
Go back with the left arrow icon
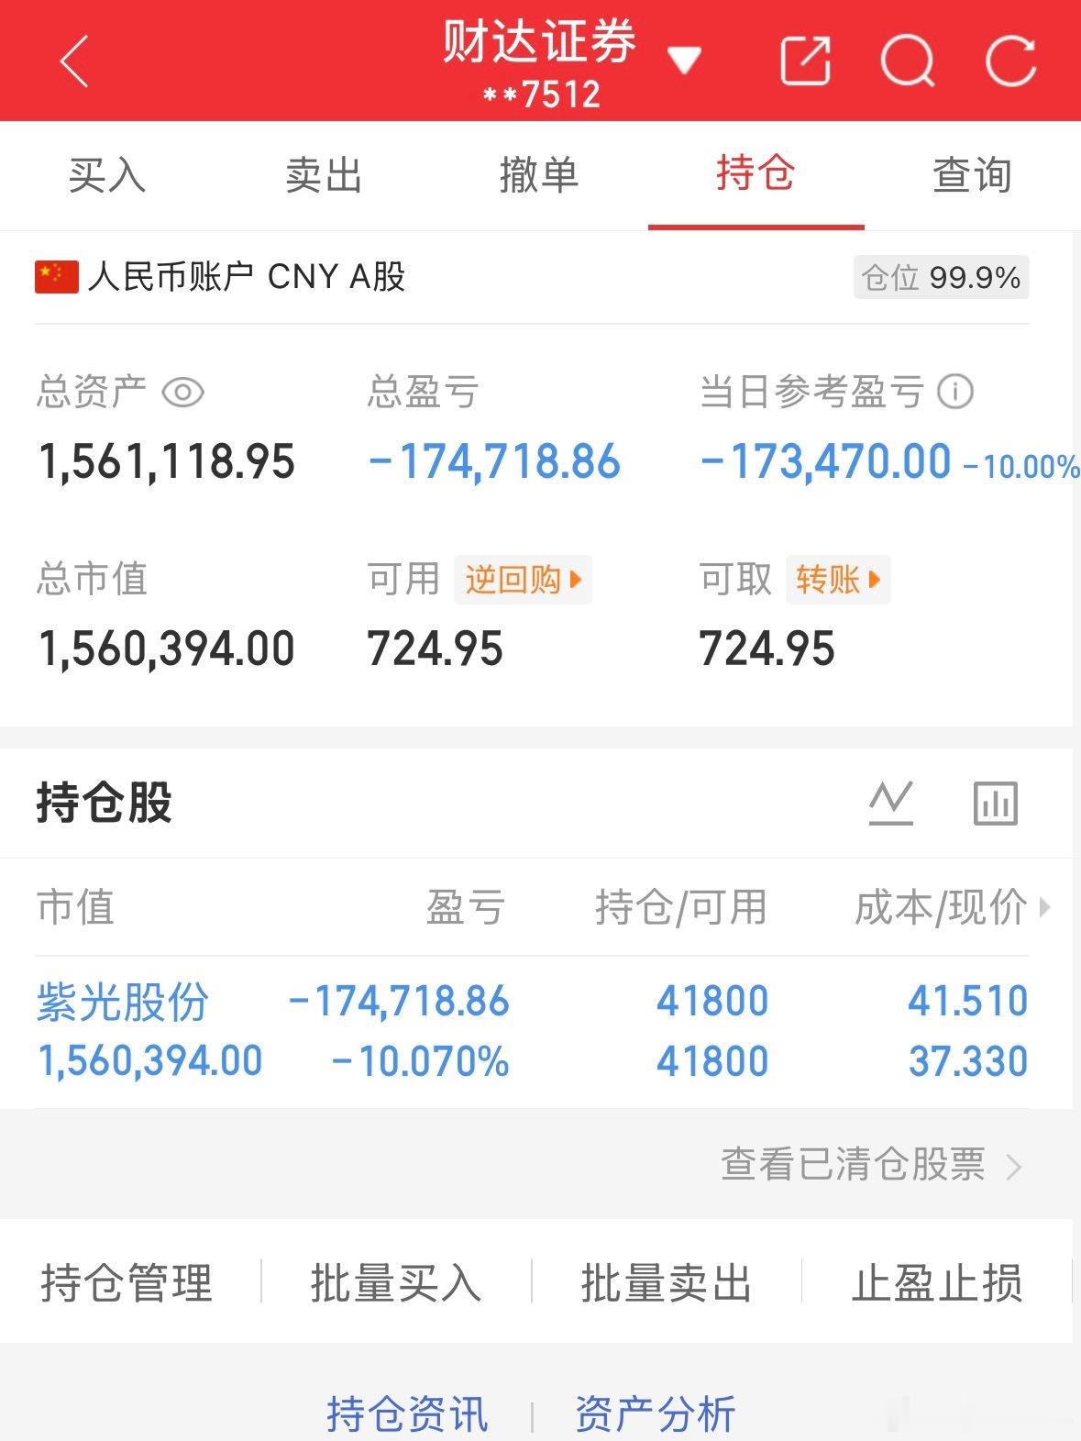click(x=74, y=61)
